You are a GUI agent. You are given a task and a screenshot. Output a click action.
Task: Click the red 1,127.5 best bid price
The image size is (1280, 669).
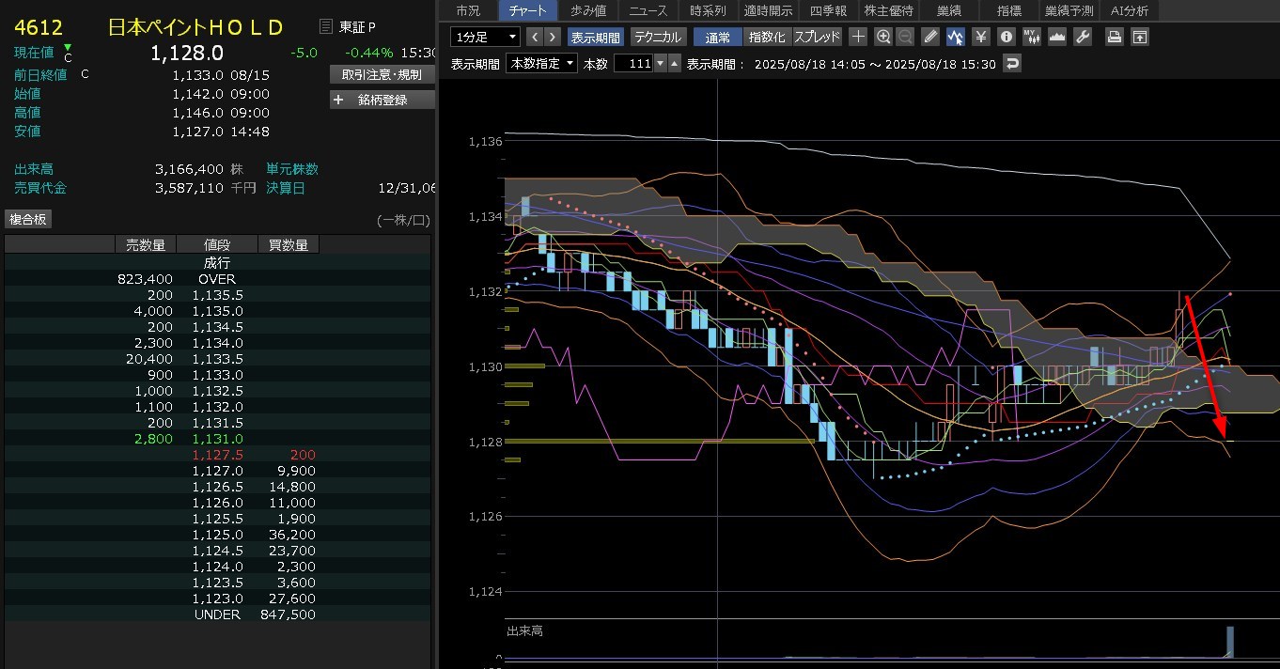(218, 455)
